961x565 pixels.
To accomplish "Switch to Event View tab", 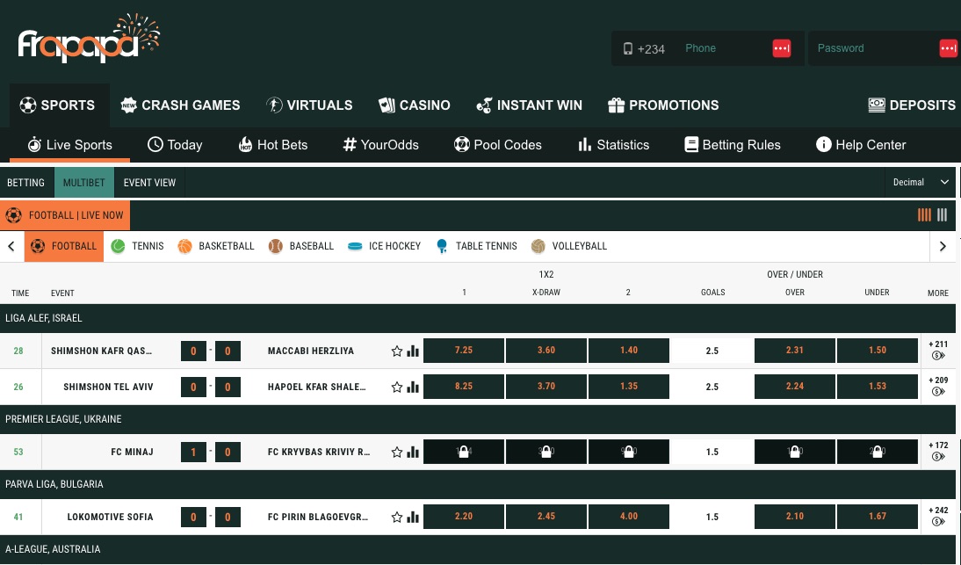I will pyautogui.click(x=149, y=183).
